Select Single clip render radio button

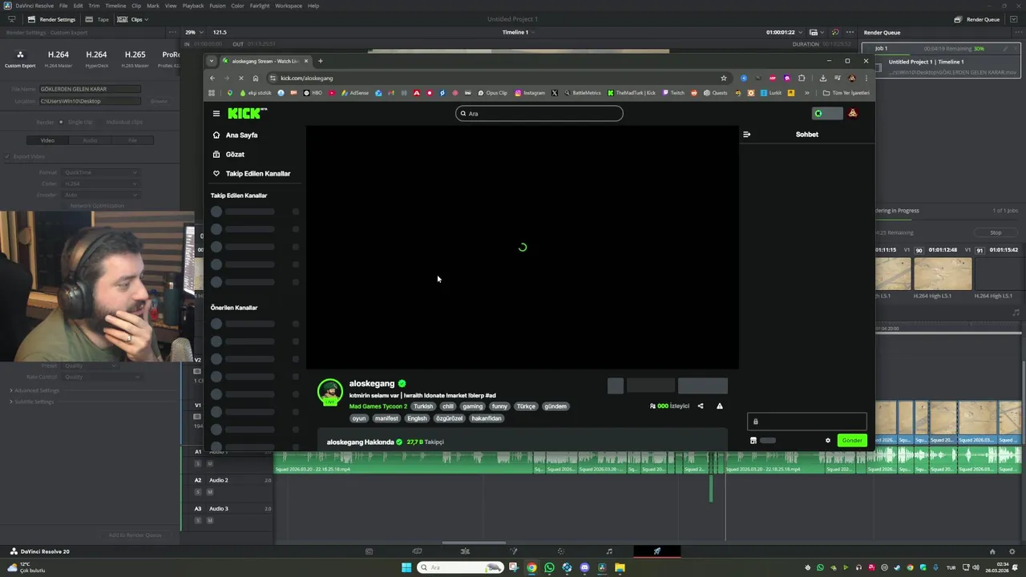[x=61, y=122]
